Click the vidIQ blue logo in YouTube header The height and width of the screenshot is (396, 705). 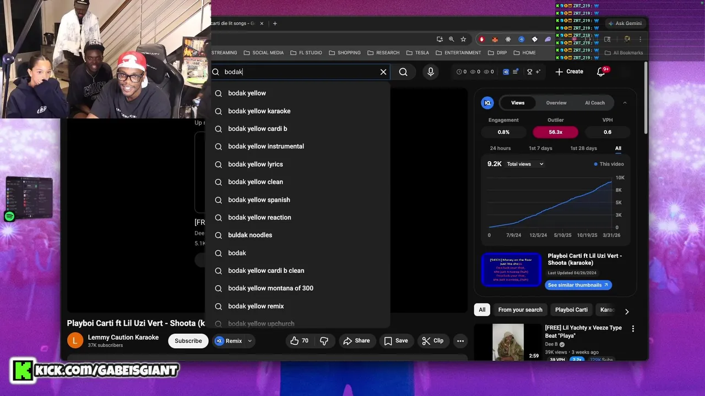506,71
